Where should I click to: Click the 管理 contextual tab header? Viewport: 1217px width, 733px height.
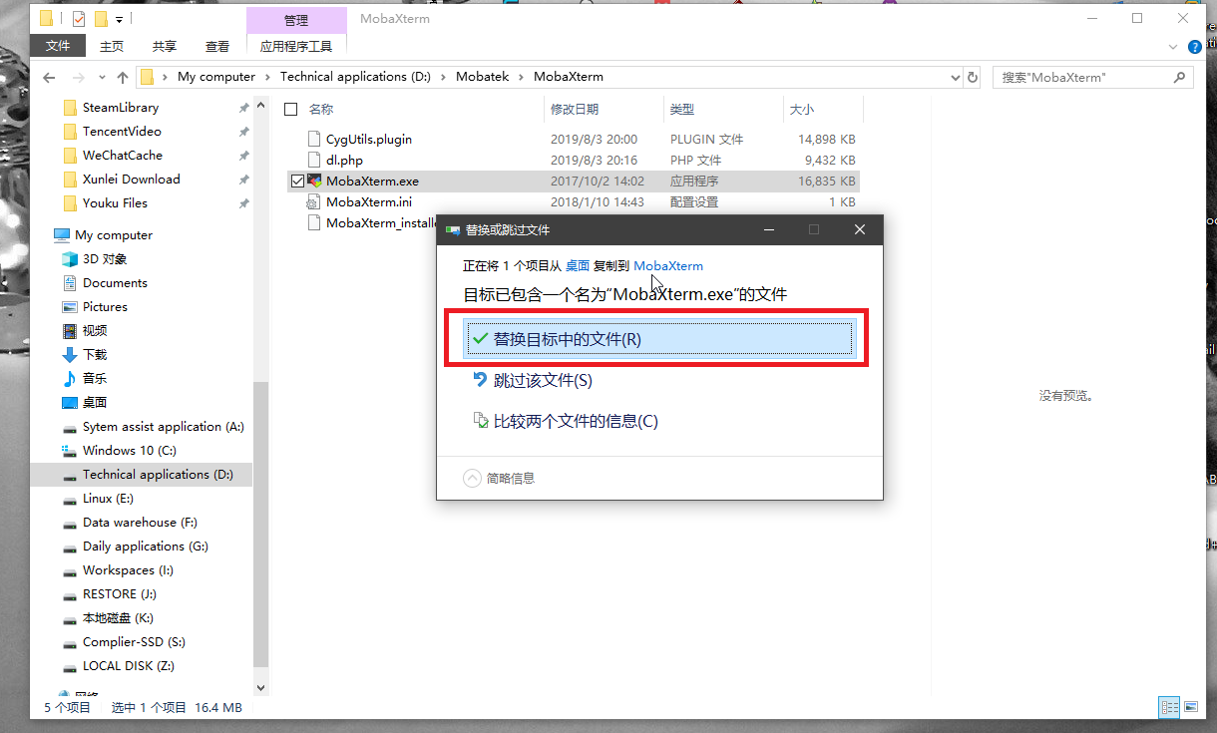tap(296, 20)
